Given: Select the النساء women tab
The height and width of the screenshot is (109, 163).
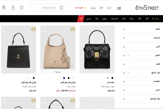Looking at the screenshot, I should coord(119,8).
